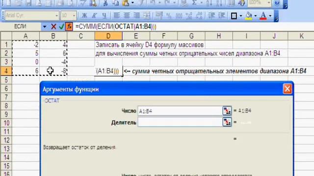Click the blue Help question mark icon
The image size is (314, 176).
coord(277,3)
